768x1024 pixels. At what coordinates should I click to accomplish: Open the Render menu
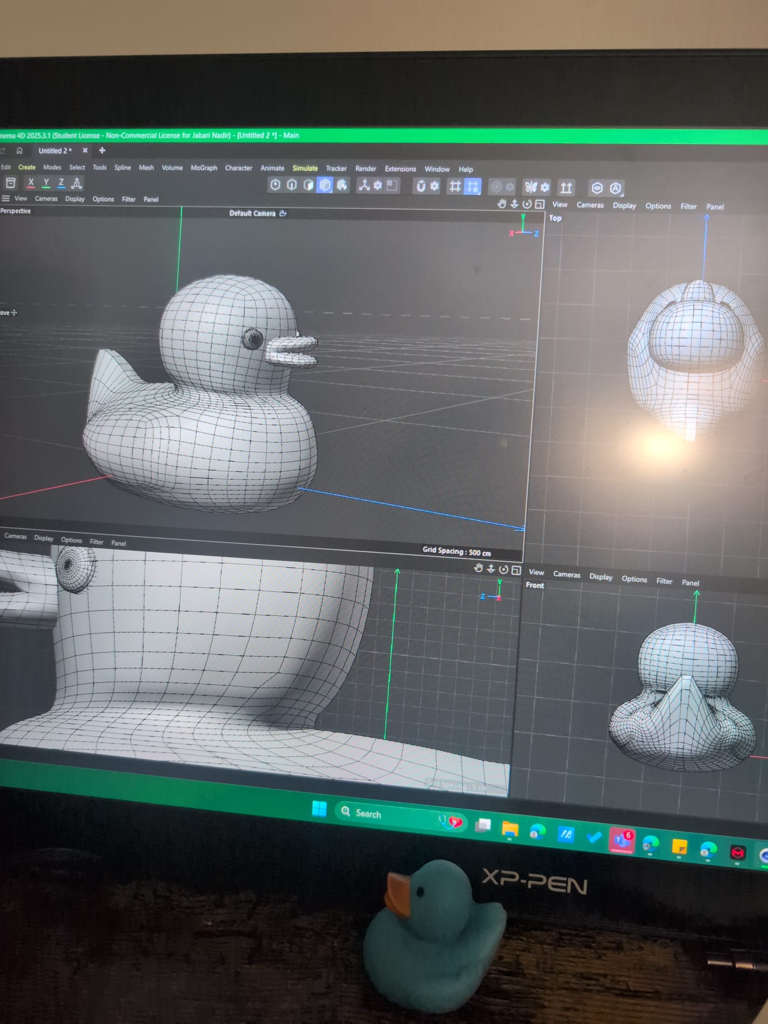coord(365,169)
